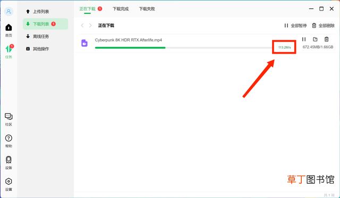Select file name Cyberpunk 8K HDR RTX Afterlife.mp4
Image resolution: width=340 pixels, height=198 pixels.
[x=129, y=40]
